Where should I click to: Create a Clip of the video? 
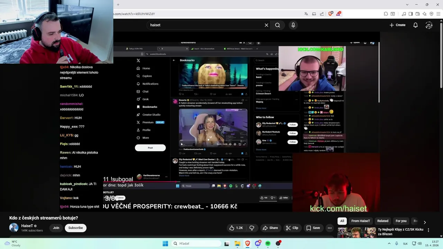292,228
